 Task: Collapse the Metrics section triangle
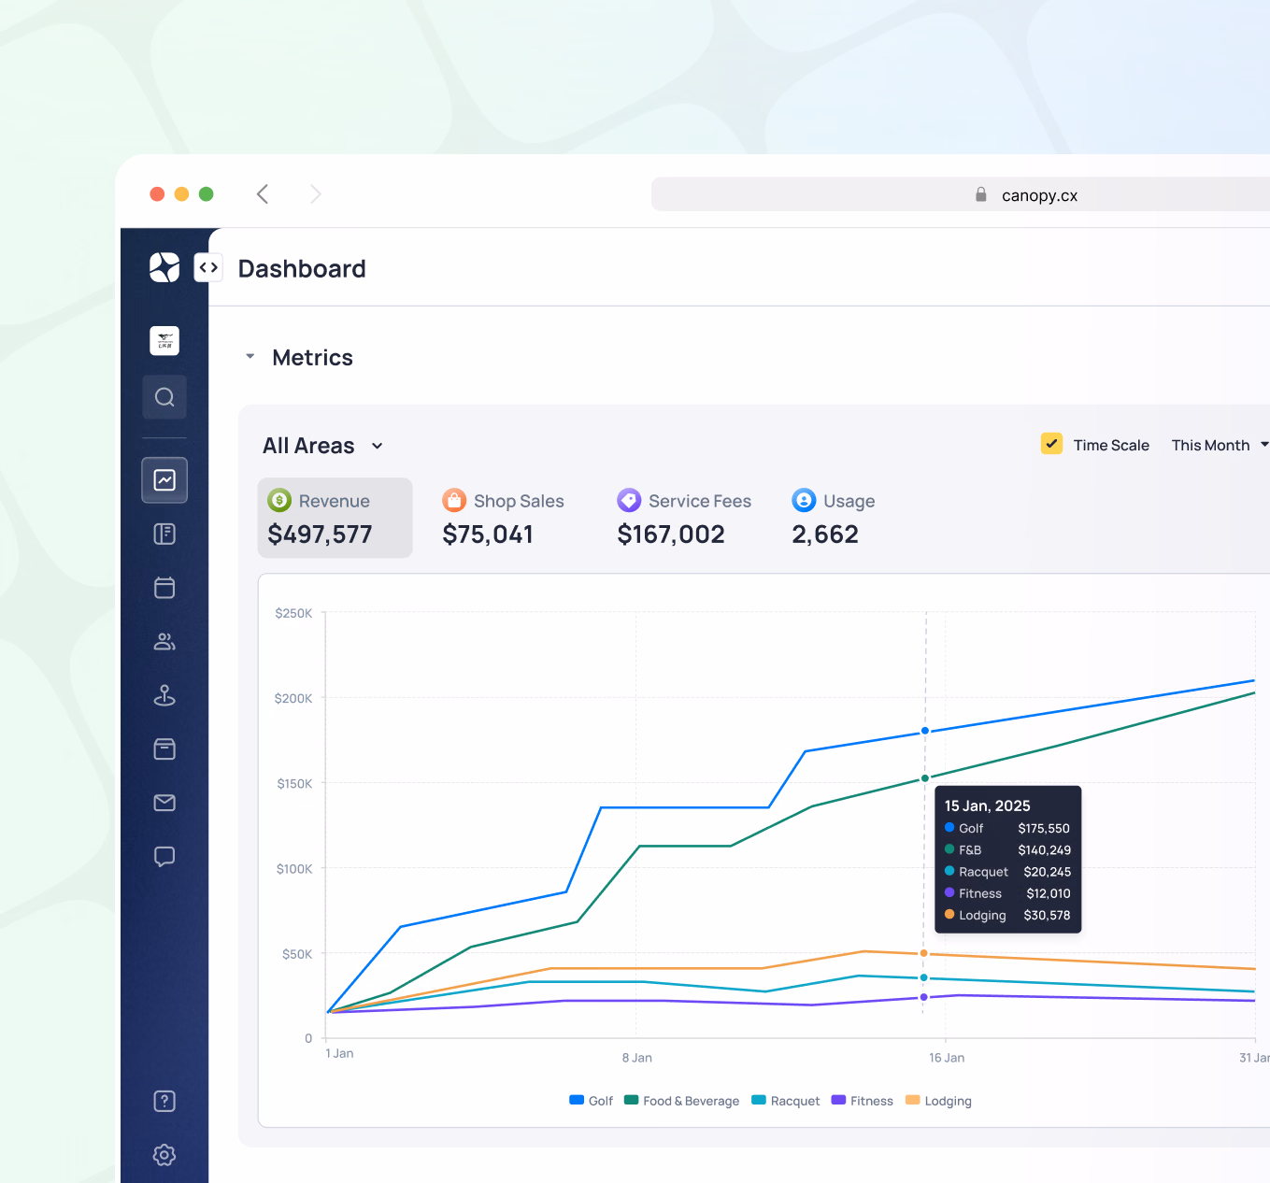pyautogui.click(x=250, y=357)
